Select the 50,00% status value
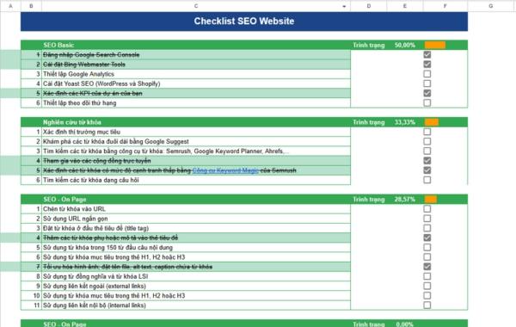516x327 pixels. 405,45
